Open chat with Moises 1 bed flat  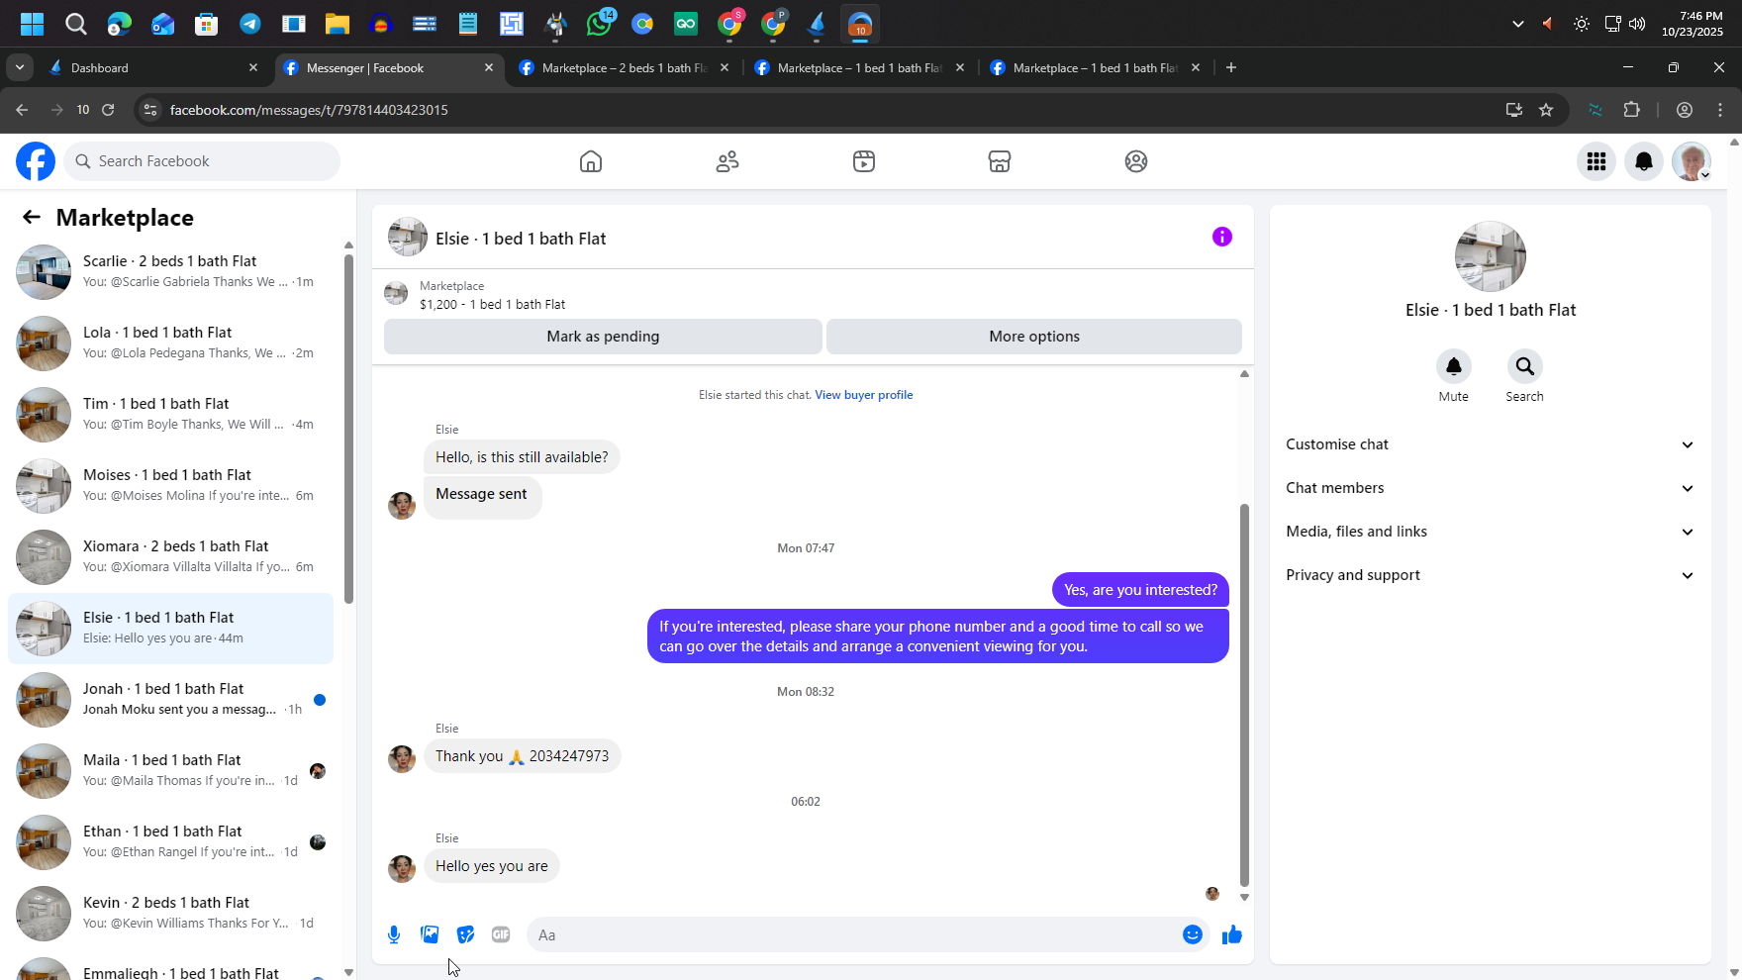click(x=170, y=485)
